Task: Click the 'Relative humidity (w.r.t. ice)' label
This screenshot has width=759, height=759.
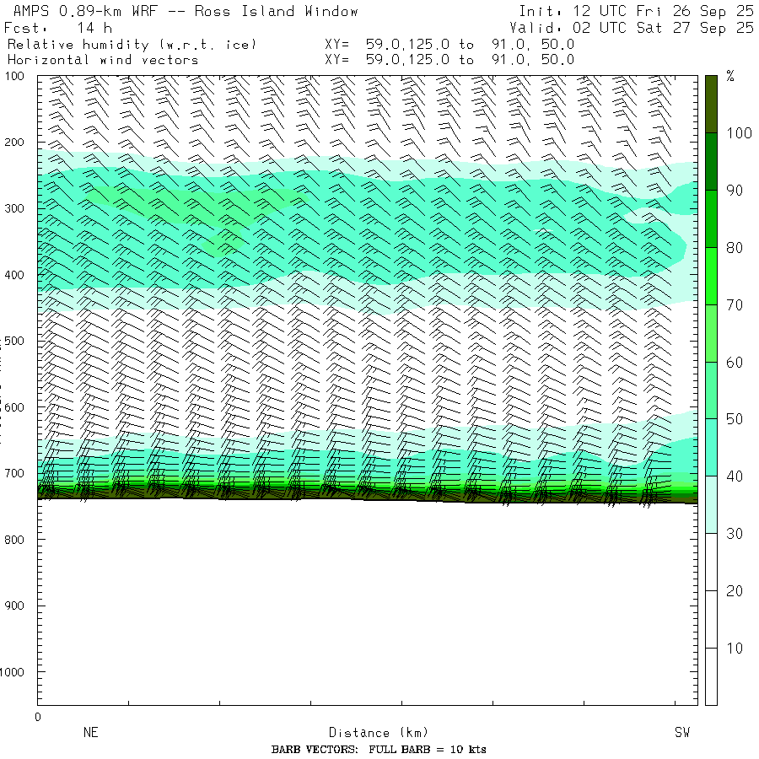Action: [x=132, y=45]
